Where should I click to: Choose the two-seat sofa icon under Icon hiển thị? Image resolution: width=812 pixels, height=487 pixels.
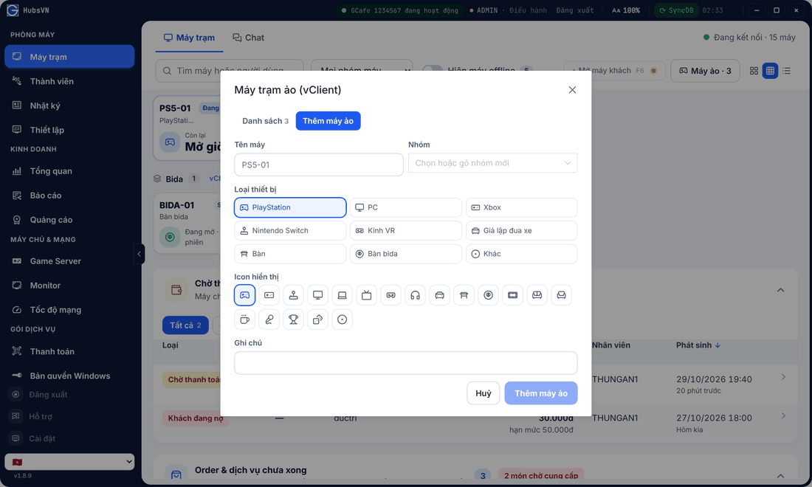point(537,295)
